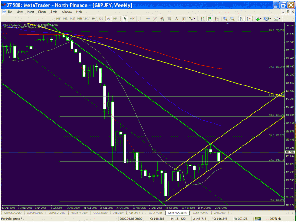Open the Window menu

pyautogui.click(x=67, y=12)
